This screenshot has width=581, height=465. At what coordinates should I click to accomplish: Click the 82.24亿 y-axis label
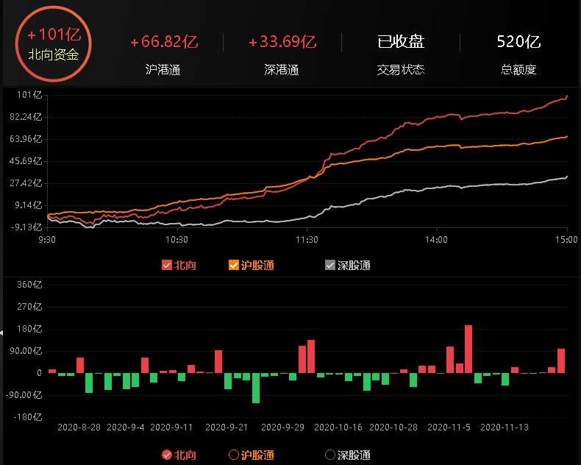pyautogui.click(x=26, y=117)
